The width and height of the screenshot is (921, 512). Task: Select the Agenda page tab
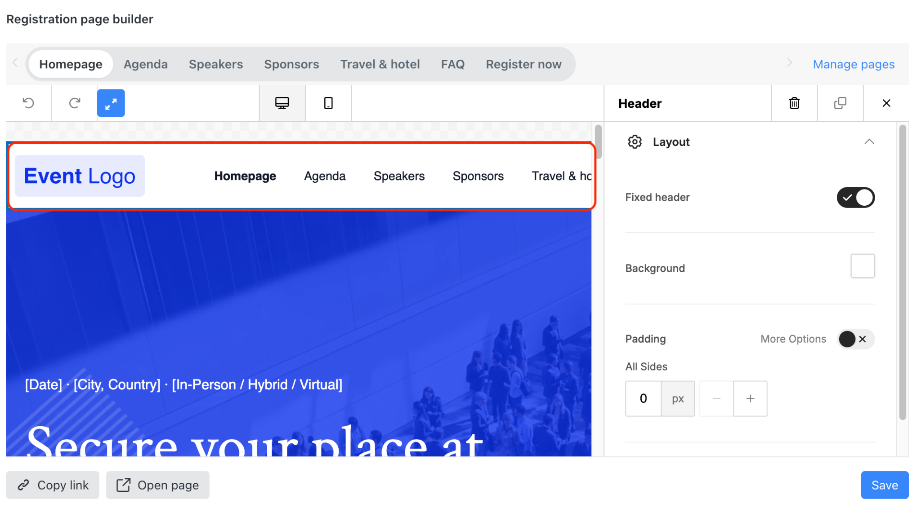(x=146, y=64)
